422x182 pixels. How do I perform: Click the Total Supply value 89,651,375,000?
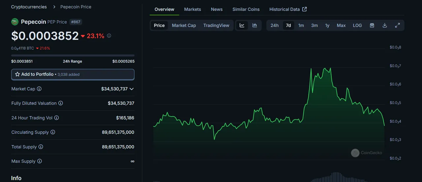point(118,147)
